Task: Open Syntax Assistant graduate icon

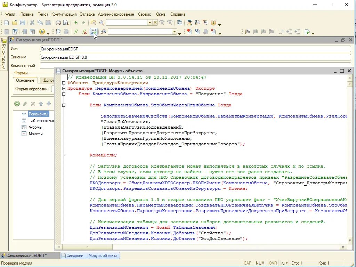Action: coord(189,23)
